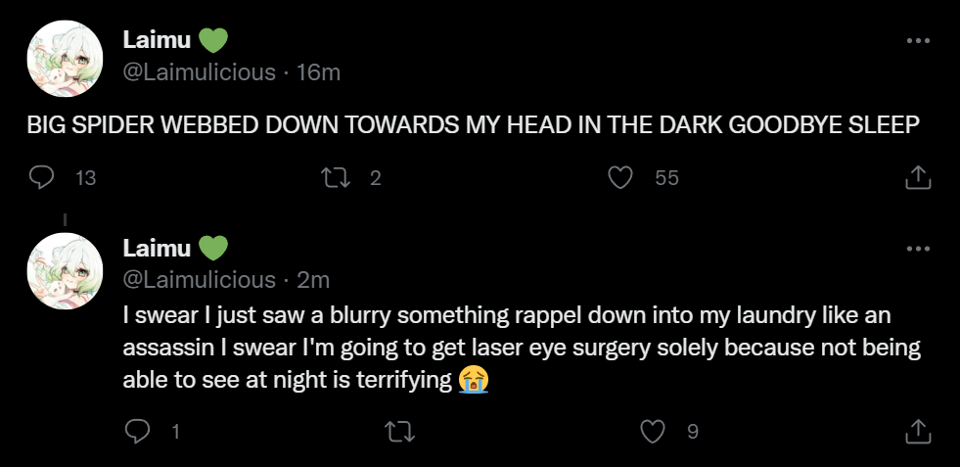Open @Laimulicious handle on second tweet
This screenshot has width=960, height=467.
click(199, 279)
